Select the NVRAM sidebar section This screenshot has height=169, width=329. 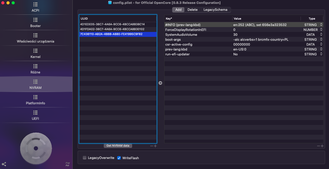35,84
